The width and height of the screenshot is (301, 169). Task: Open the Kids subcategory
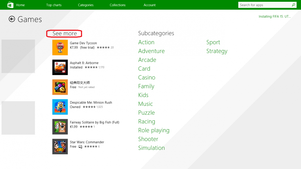point(143,95)
